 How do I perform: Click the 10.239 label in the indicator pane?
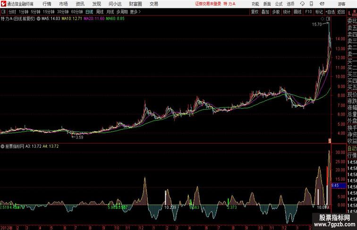click(170, 207)
